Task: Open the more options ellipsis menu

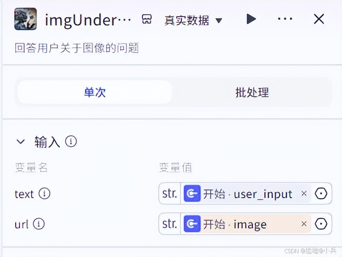Action: tap(285, 19)
